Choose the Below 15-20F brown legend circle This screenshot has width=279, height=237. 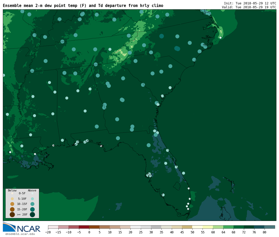[12, 209]
